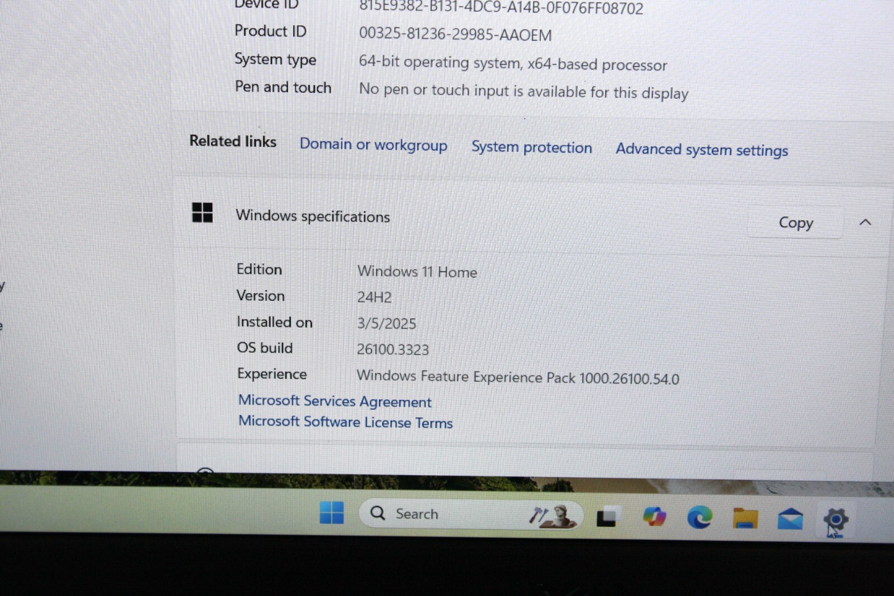Open System protection link
This screenshot has width=894, height=596.
click(x=531, y=147)
